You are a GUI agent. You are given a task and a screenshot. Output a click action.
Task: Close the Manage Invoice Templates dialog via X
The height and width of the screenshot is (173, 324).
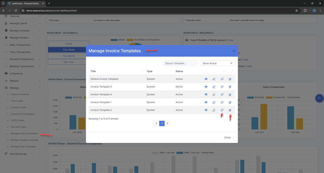click(x=234, y=51)
